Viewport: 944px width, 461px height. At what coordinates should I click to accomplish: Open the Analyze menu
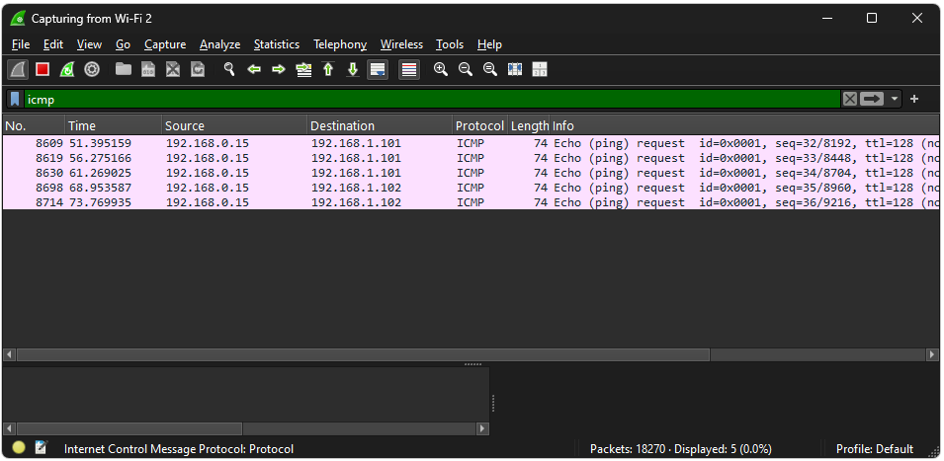pos(219,44)
